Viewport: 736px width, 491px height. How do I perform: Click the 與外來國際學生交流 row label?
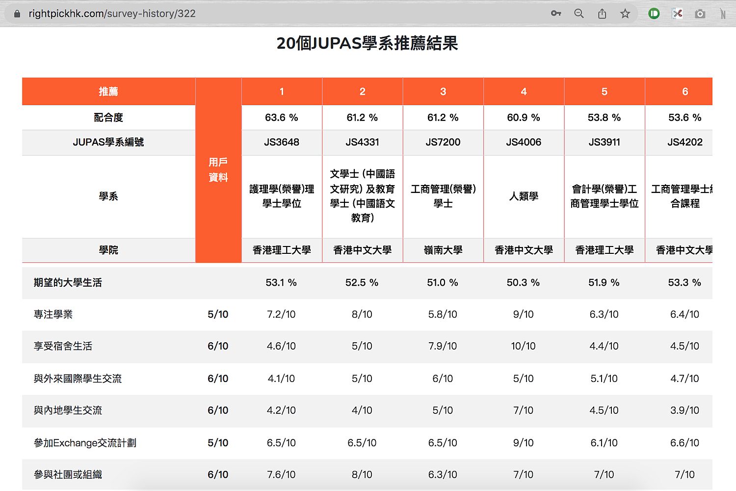pos(78,379)
